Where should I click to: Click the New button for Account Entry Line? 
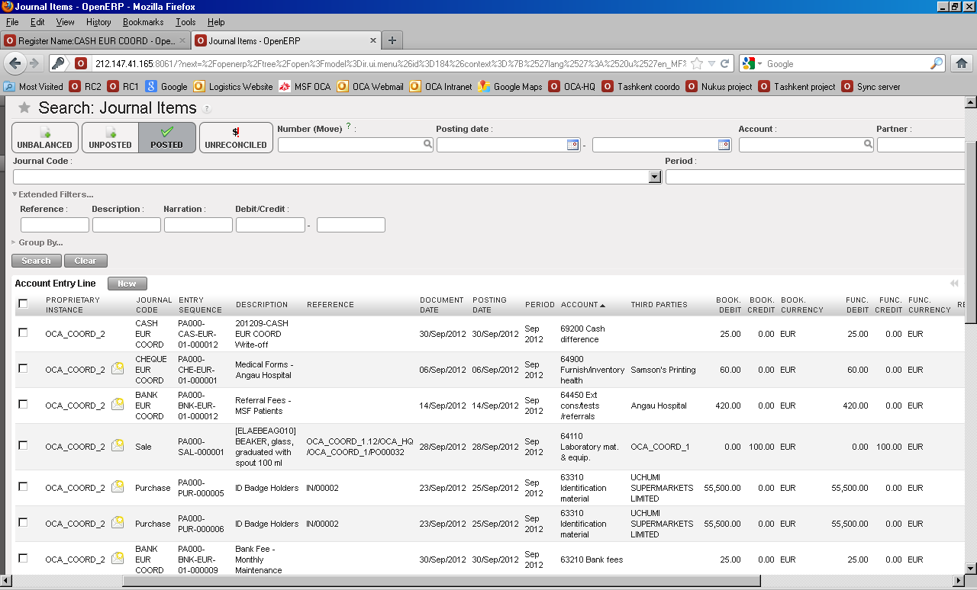[x=127, y=284]
